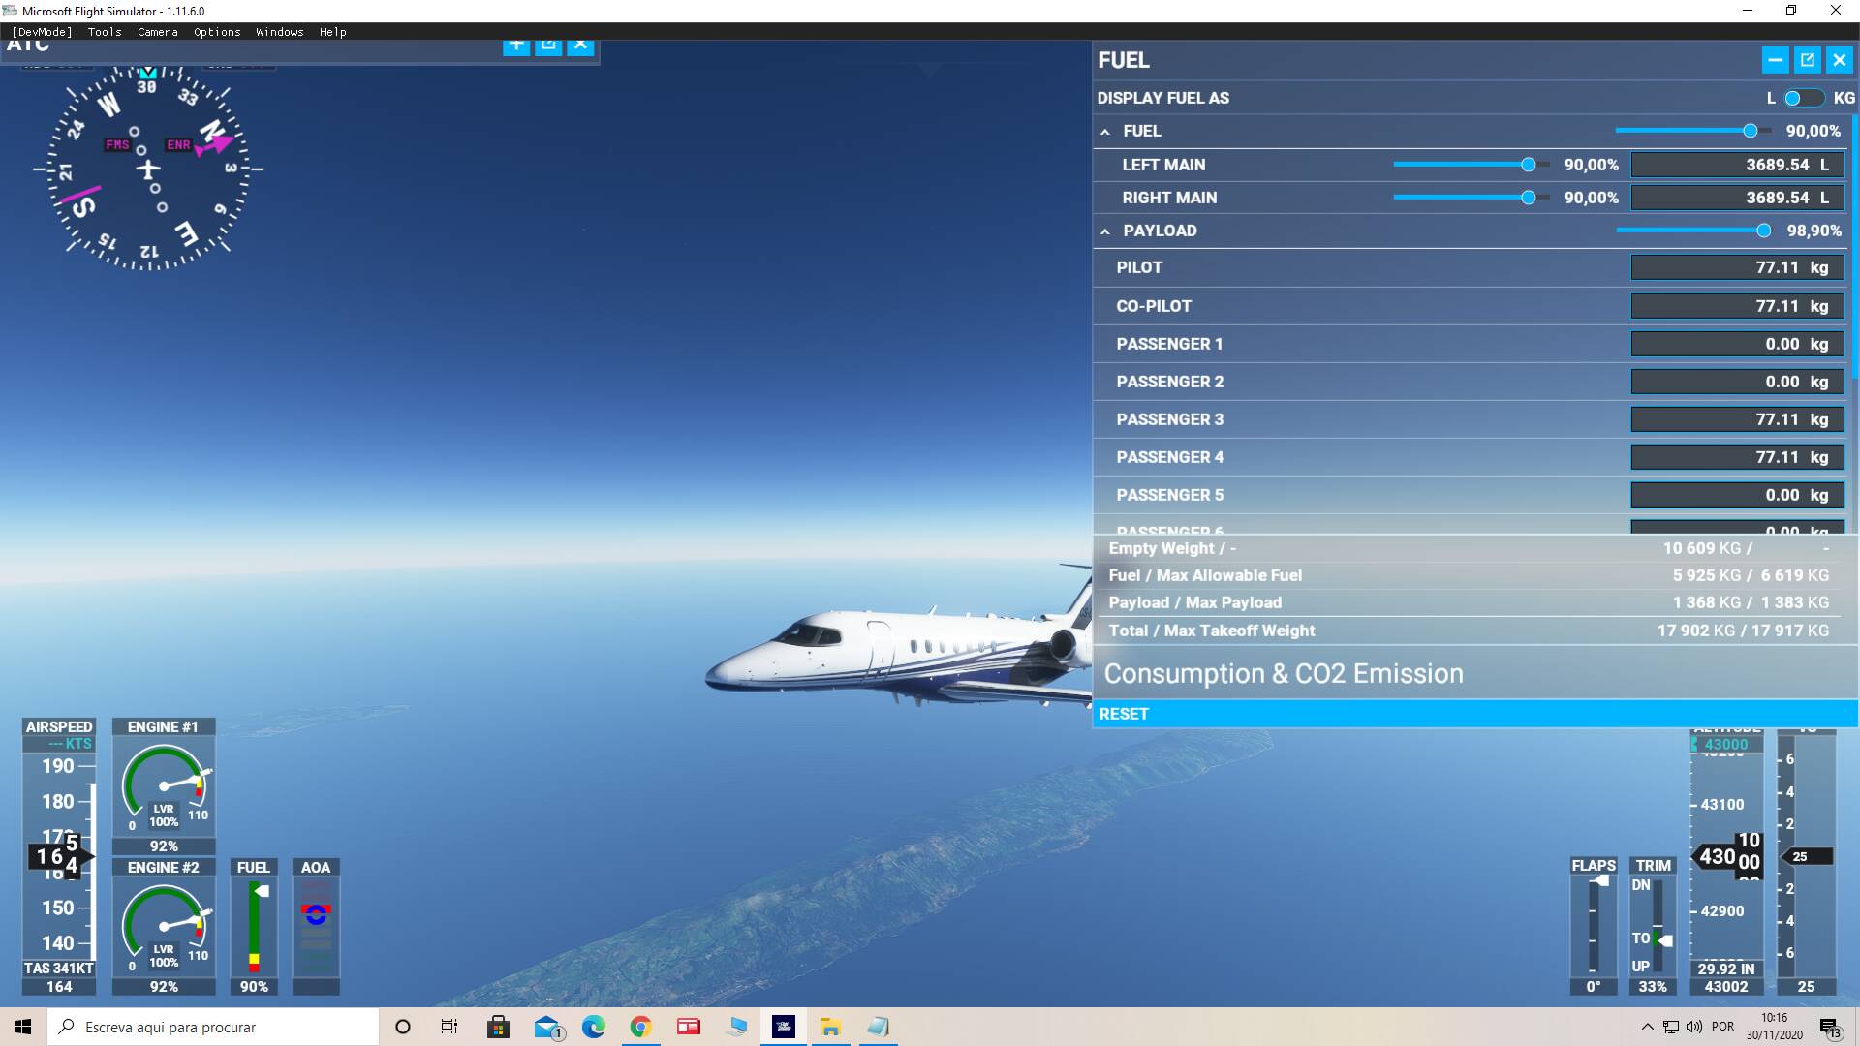Click the RESET button in FUEL panel

coord(1474,714)
